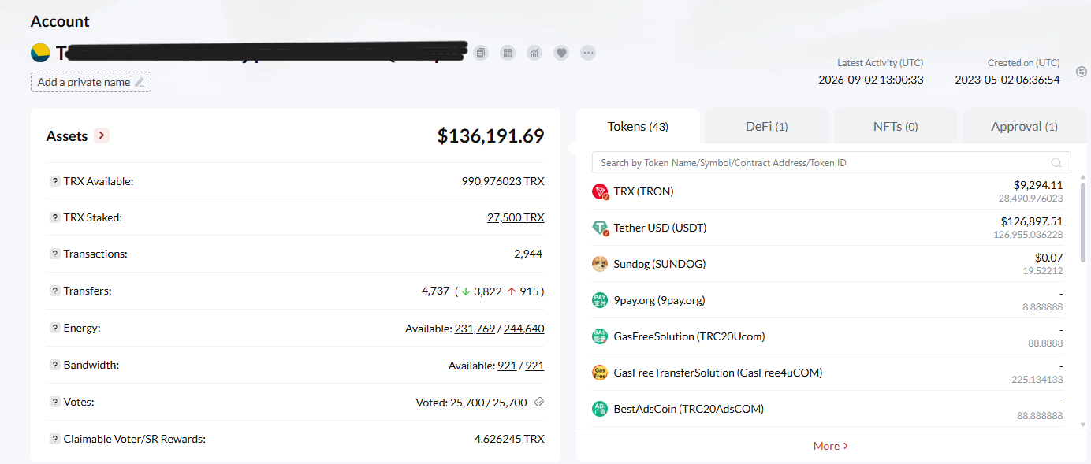Open the total bandwidth 921 link after the slash
The width and height of the screenshot is (1091, 464).
click(x=534, y=366)
